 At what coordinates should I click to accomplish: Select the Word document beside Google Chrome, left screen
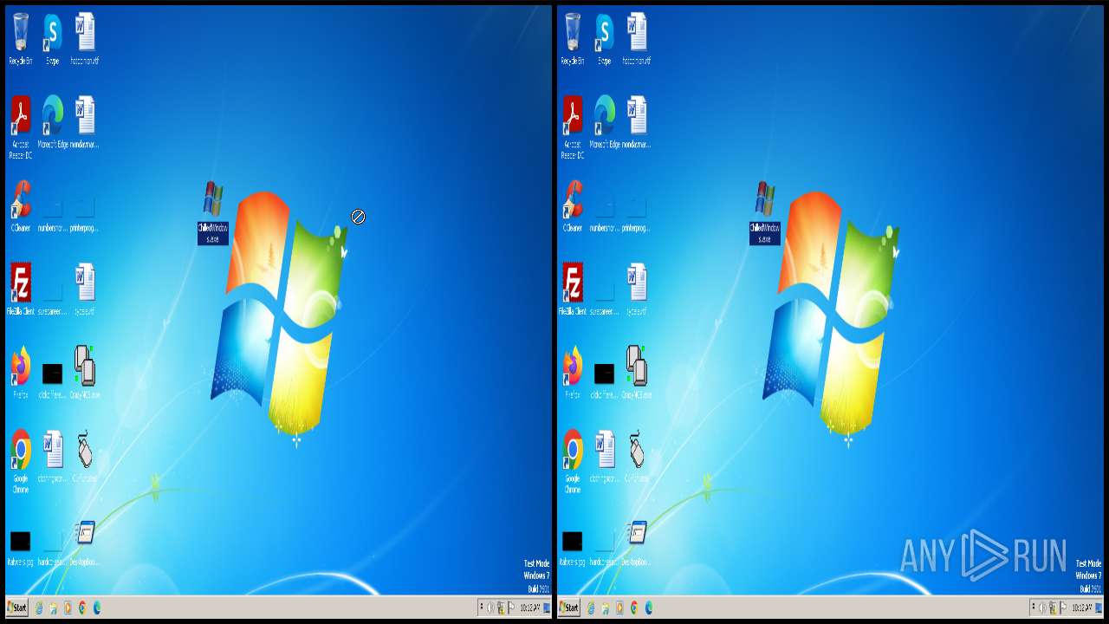point(53,455)
